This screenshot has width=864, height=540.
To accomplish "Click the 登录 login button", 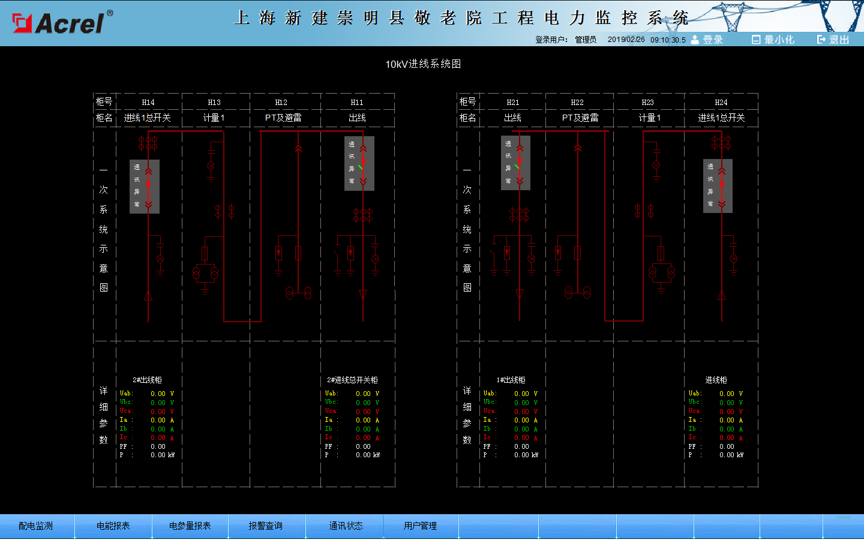I will pyautogui.click(x=707, y=40).
